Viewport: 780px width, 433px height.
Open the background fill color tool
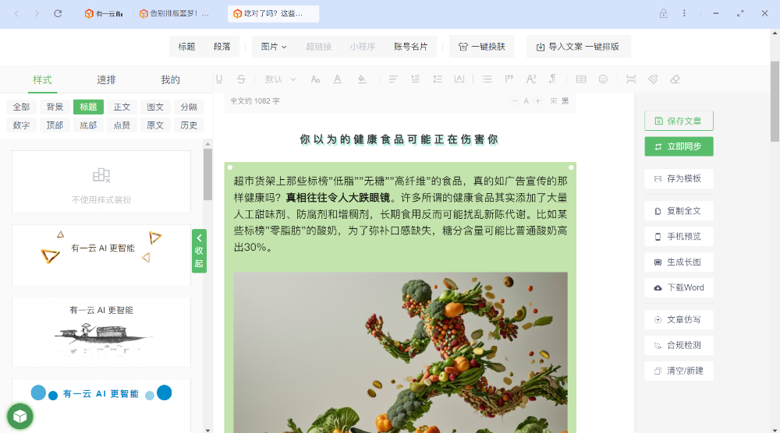[x=362, y=79]
